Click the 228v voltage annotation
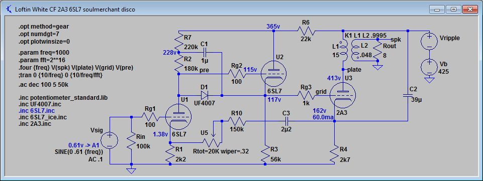Image resolution: width=483 pixels, height=181 pixels. pyautogui.click(x=169, y=53)
